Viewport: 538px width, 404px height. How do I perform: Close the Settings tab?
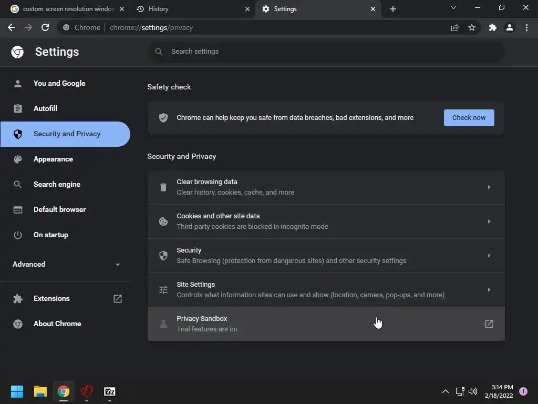pyautogui.click(x=373, y=9)
